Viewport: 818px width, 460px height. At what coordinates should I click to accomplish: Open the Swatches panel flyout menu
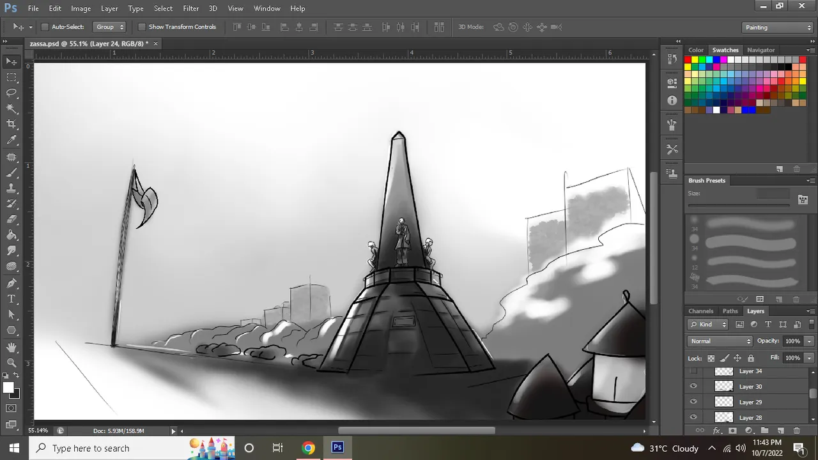coord(810,50)
